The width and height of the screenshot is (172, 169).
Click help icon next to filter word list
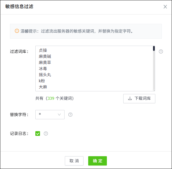pos(161,51)
